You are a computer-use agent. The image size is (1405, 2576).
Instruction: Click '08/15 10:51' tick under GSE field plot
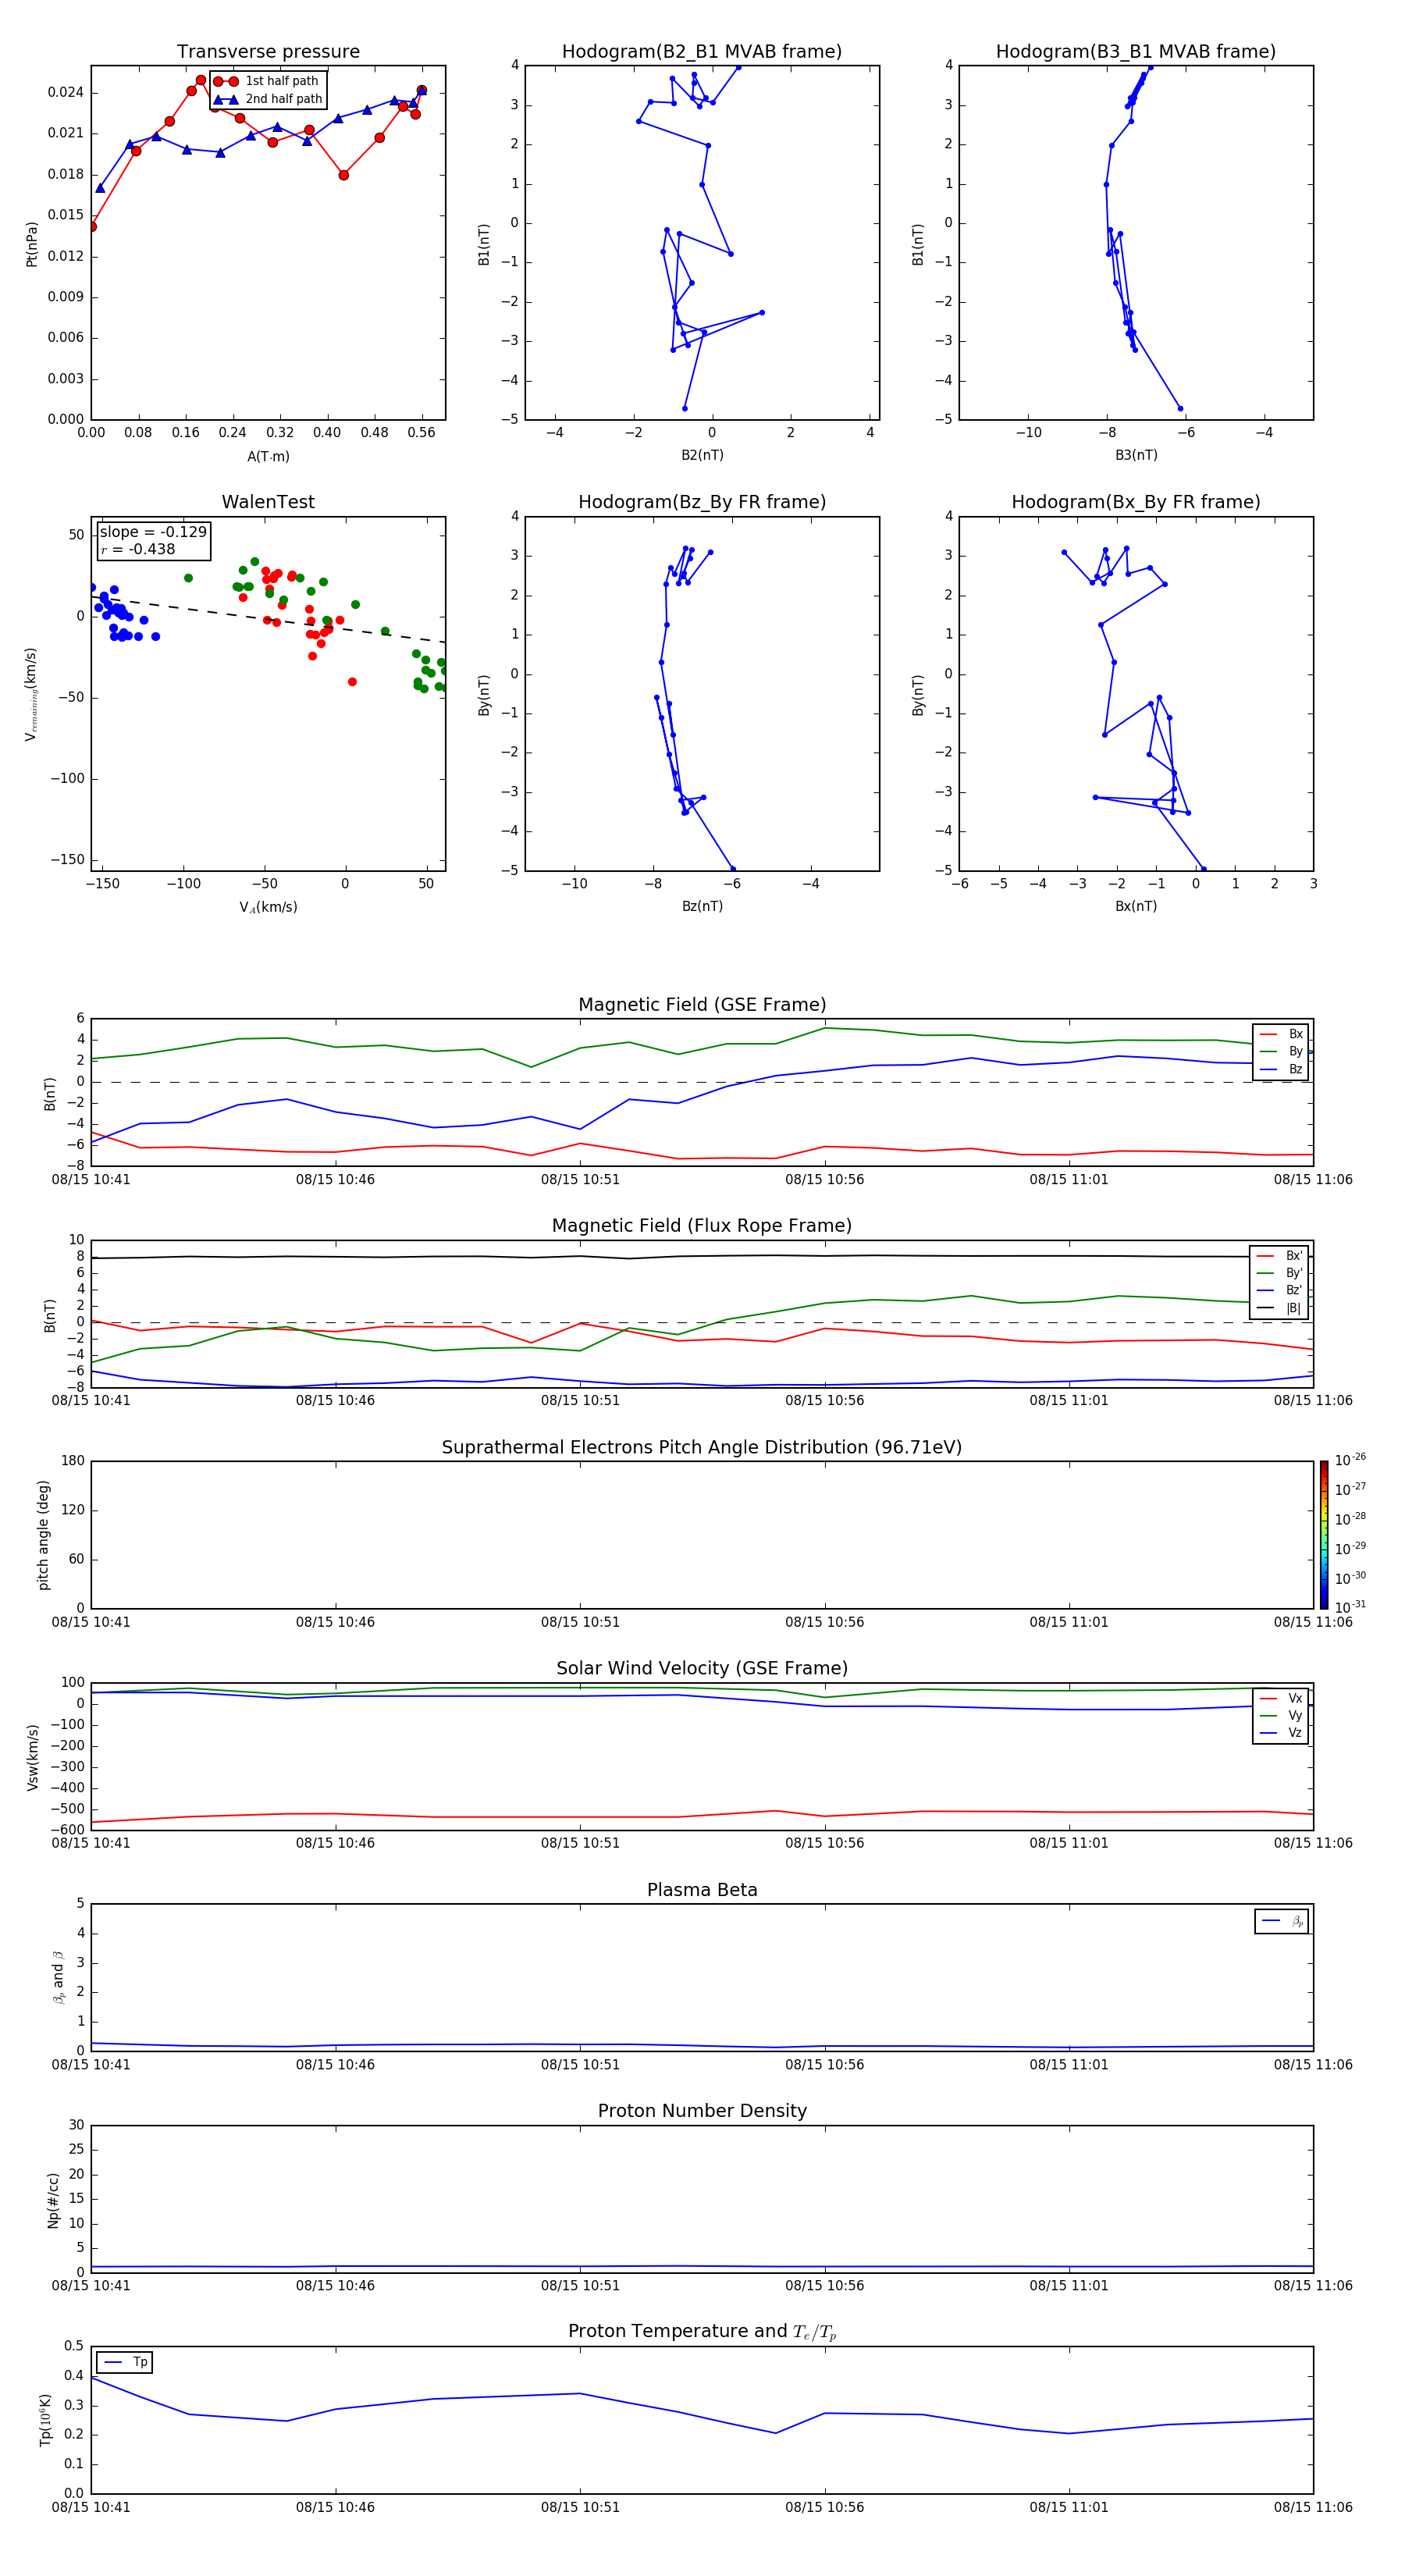[580, 1179]
